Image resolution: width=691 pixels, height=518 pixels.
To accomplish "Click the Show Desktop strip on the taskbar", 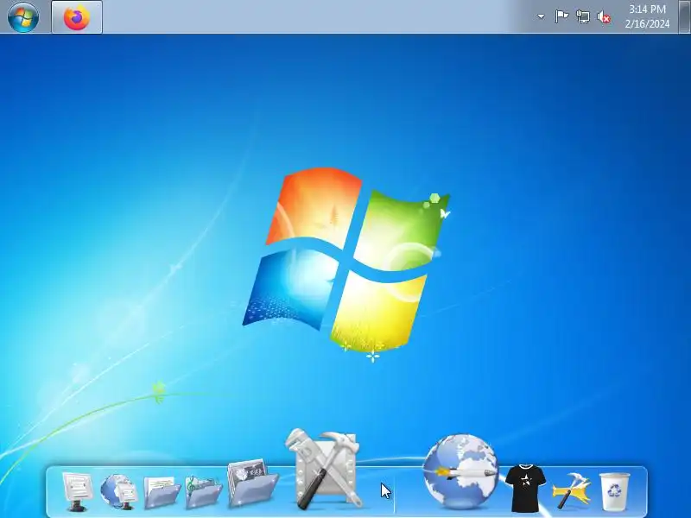I will click(x=685, y=16).
